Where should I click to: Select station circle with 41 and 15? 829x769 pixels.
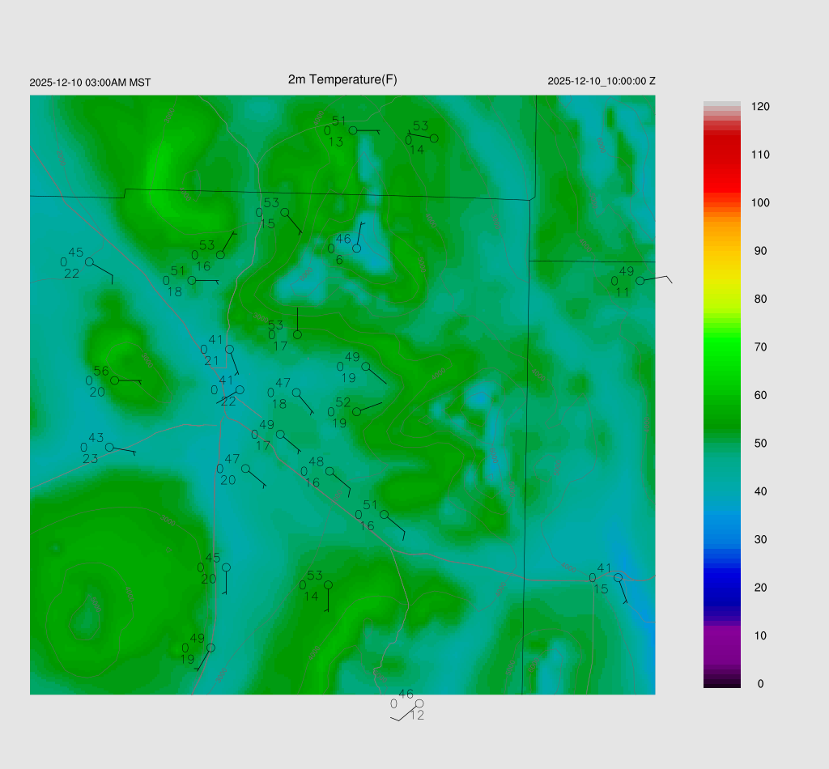618,577
